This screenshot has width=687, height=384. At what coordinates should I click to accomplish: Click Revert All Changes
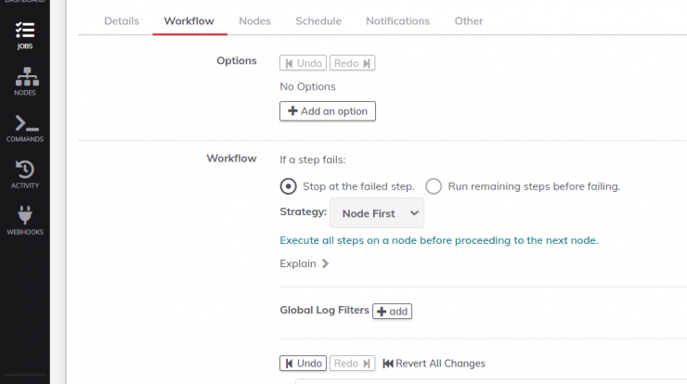point(434,364)
